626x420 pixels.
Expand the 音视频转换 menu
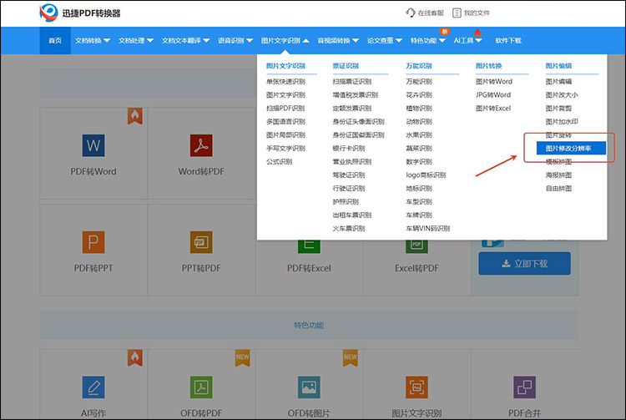click(338, 40)
